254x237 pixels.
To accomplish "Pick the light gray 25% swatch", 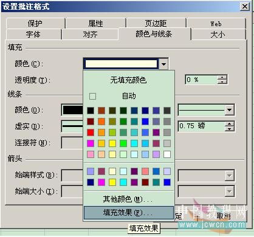I will pos(167,143).
